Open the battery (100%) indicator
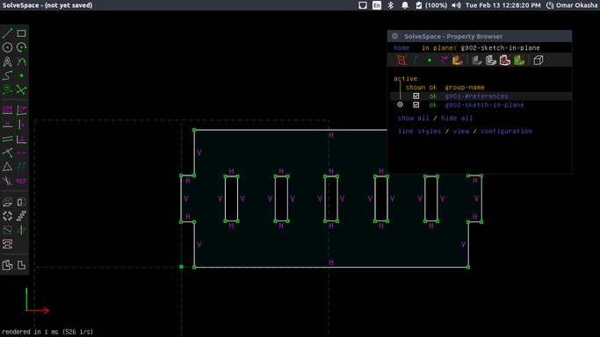The image size is (600, 337). click(x=431, y=5)
